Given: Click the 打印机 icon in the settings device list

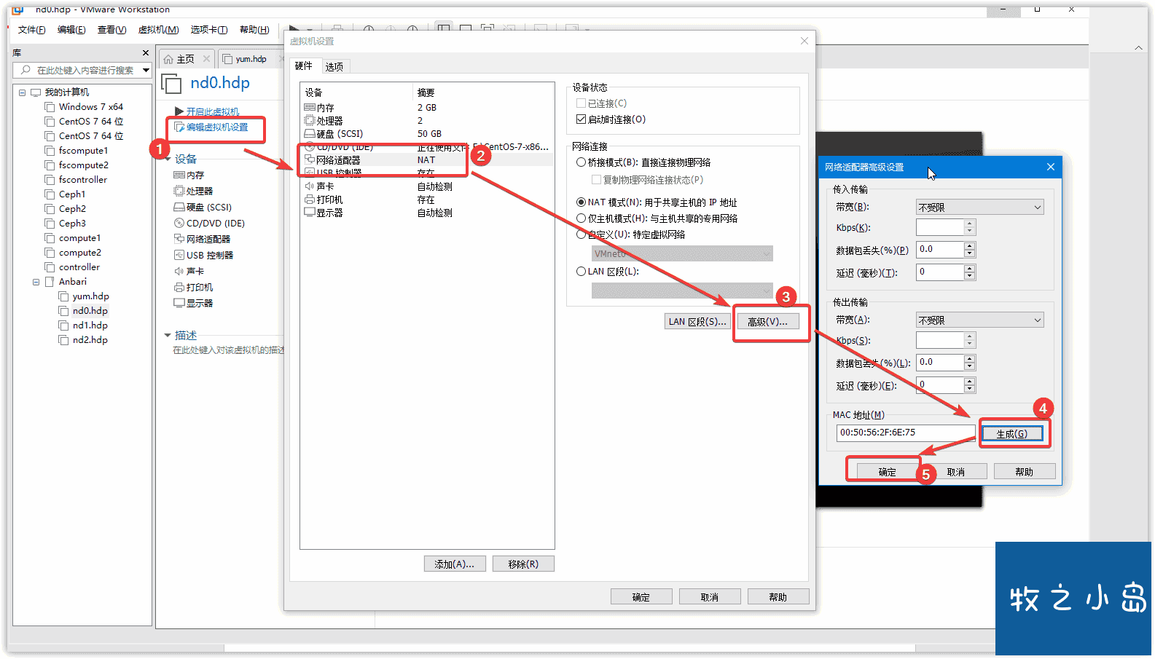Looking at the screenshot, I should [x=310, y=200].
